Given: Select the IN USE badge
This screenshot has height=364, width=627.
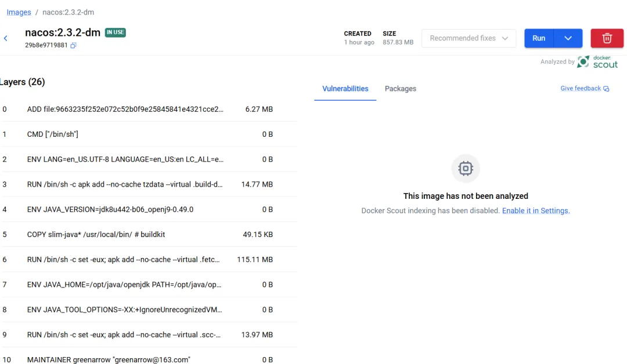Looking at the screenshot, I should click(115, 32).
